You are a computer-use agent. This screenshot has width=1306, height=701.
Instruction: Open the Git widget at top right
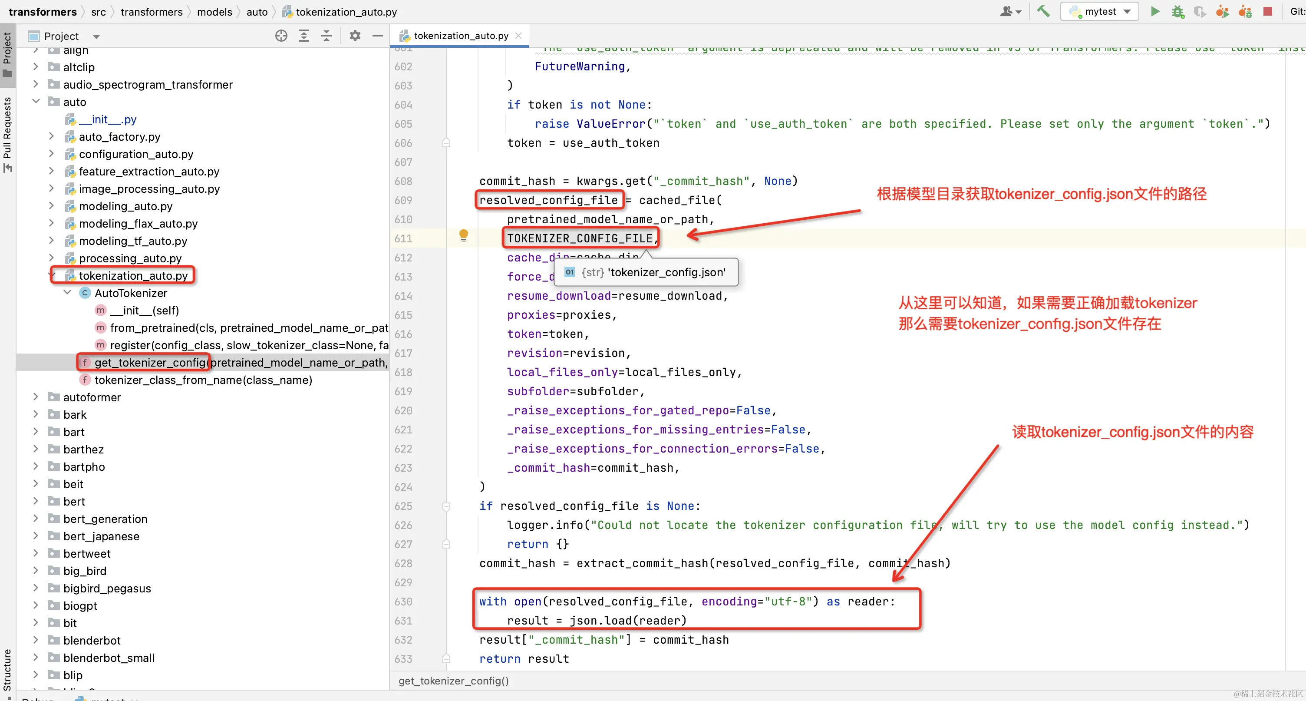tap(1296, 11)
